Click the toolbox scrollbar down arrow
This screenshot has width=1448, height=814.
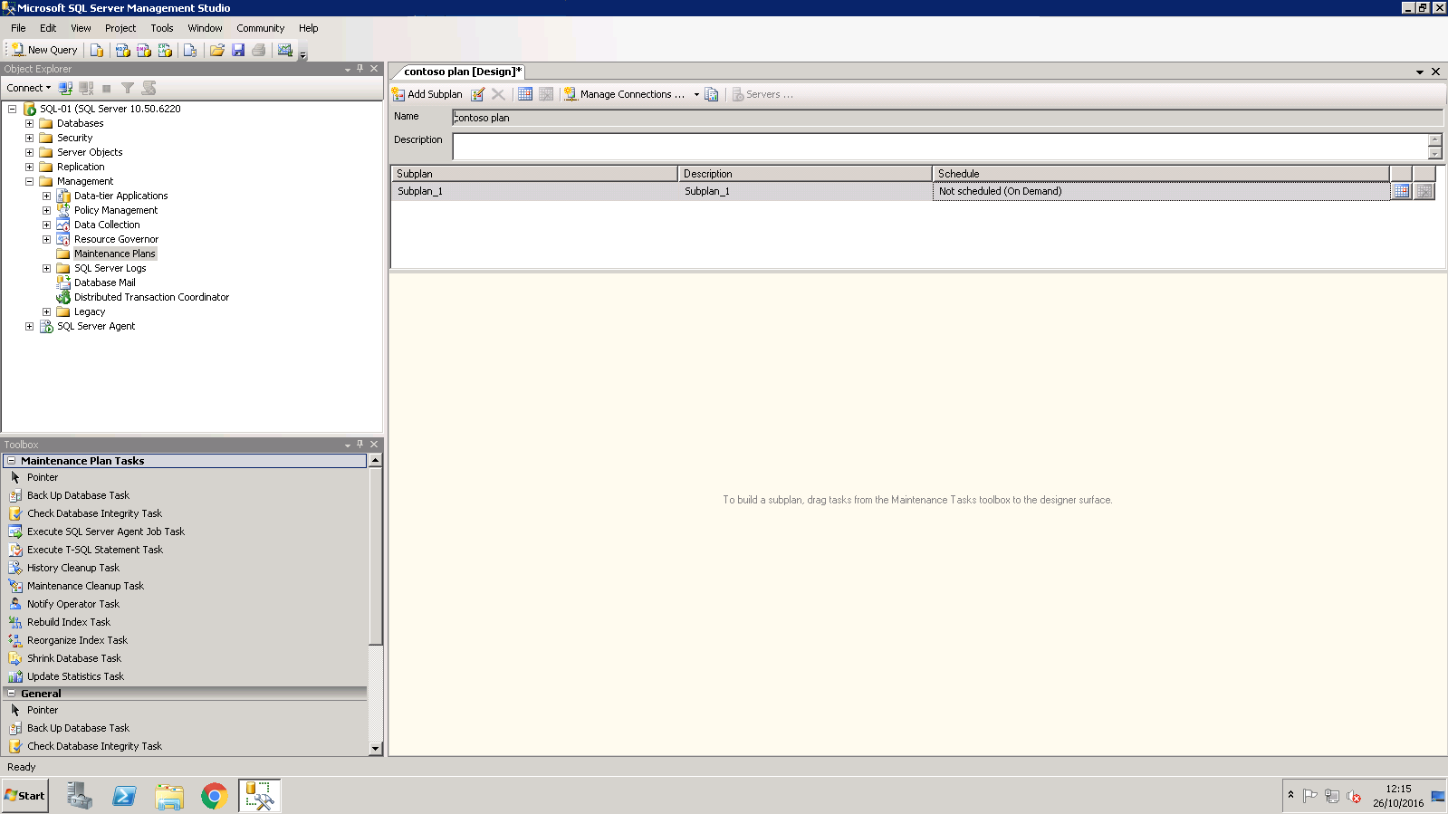[376, 749]
